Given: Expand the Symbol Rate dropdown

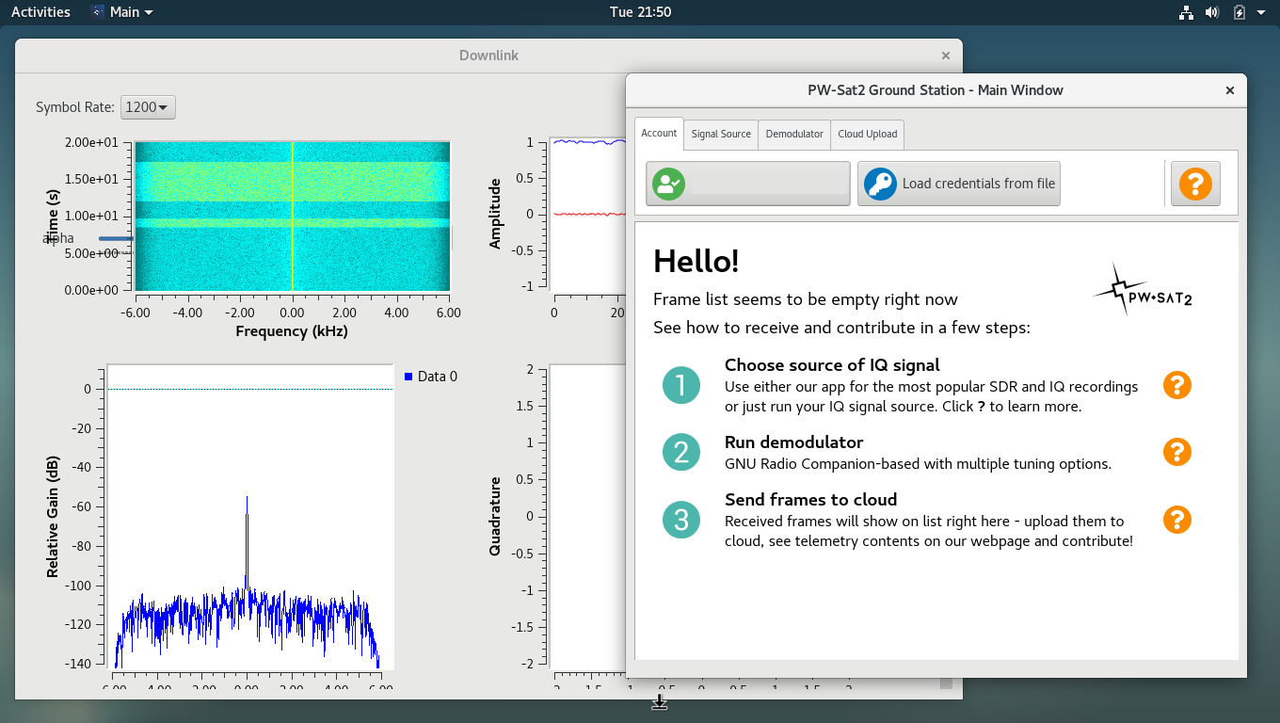Looking at the screenshot, I should click(149, 107).
